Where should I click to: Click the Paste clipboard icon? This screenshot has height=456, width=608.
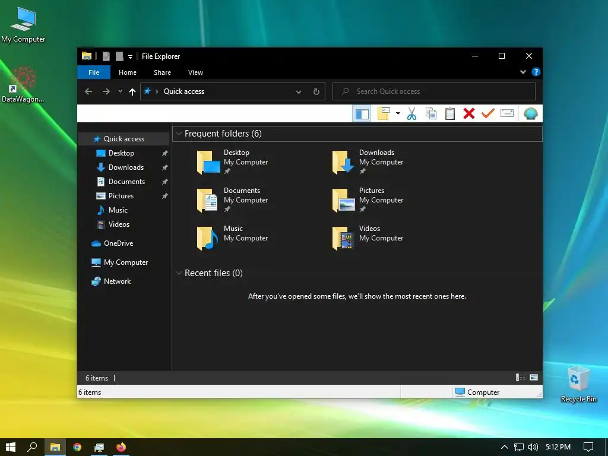(450, 113)
